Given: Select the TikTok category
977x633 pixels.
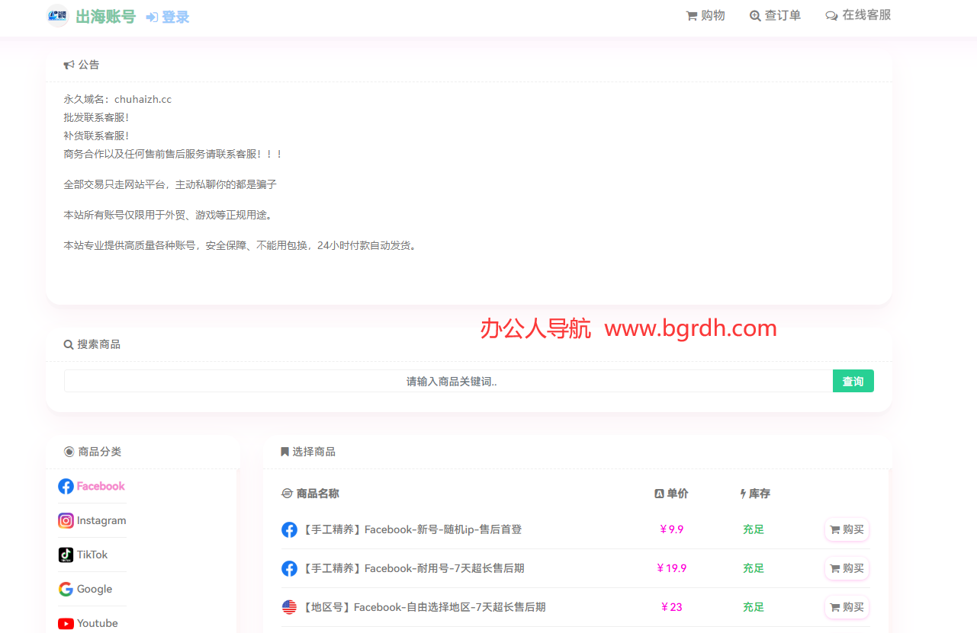Looking at the screenshot, I should (83, 555).
